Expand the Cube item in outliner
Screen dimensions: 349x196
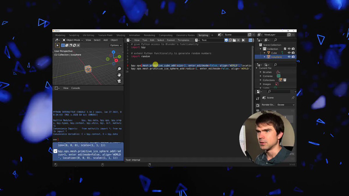[x=264, y=53]
